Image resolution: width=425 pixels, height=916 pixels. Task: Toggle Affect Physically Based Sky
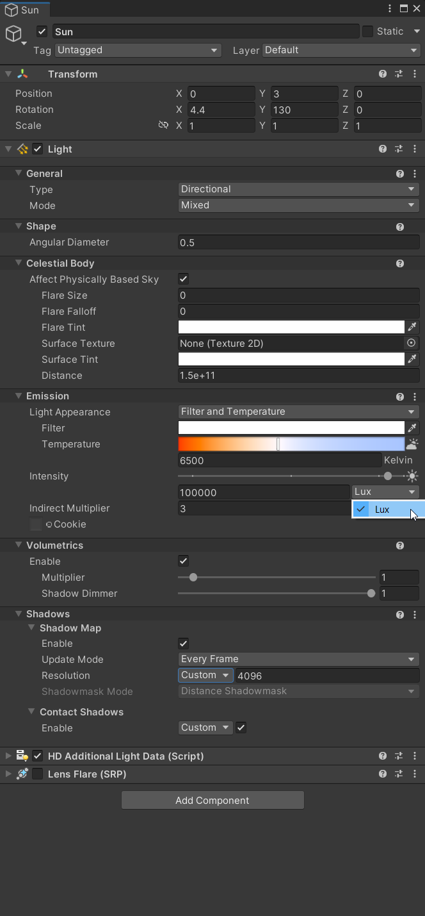tap(183, 279)
